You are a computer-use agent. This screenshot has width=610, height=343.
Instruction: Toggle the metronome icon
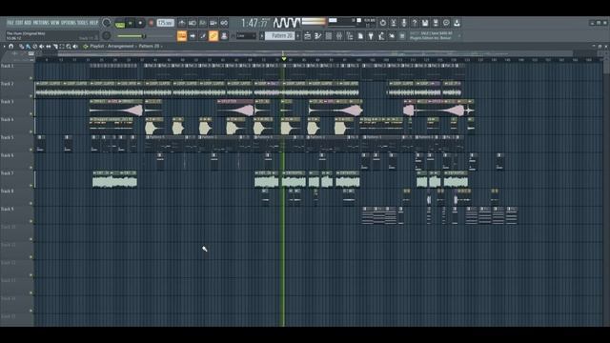[182, 23]
